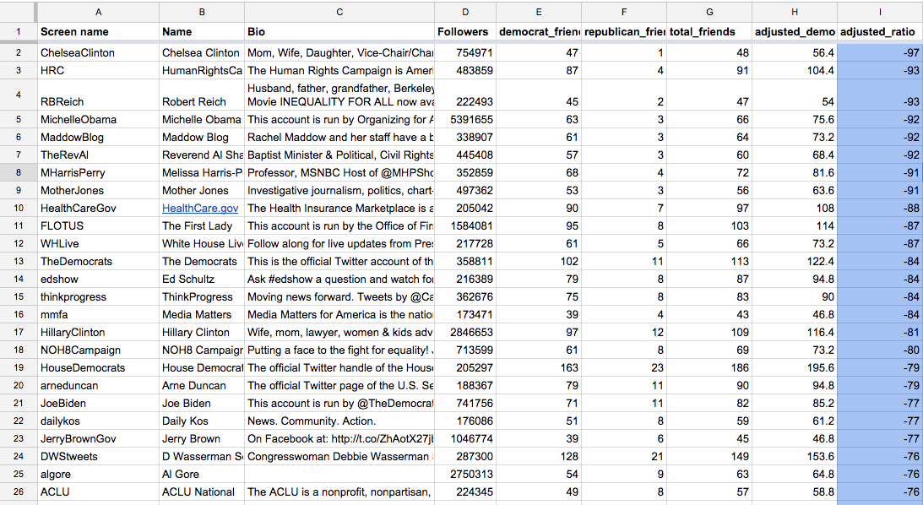Select the thinkprogress screen name cell

pos(98,297)
